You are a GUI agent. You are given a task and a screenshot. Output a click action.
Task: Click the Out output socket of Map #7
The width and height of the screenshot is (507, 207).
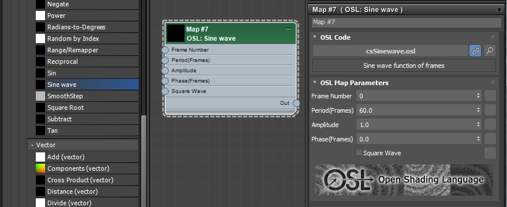[296, 103]
